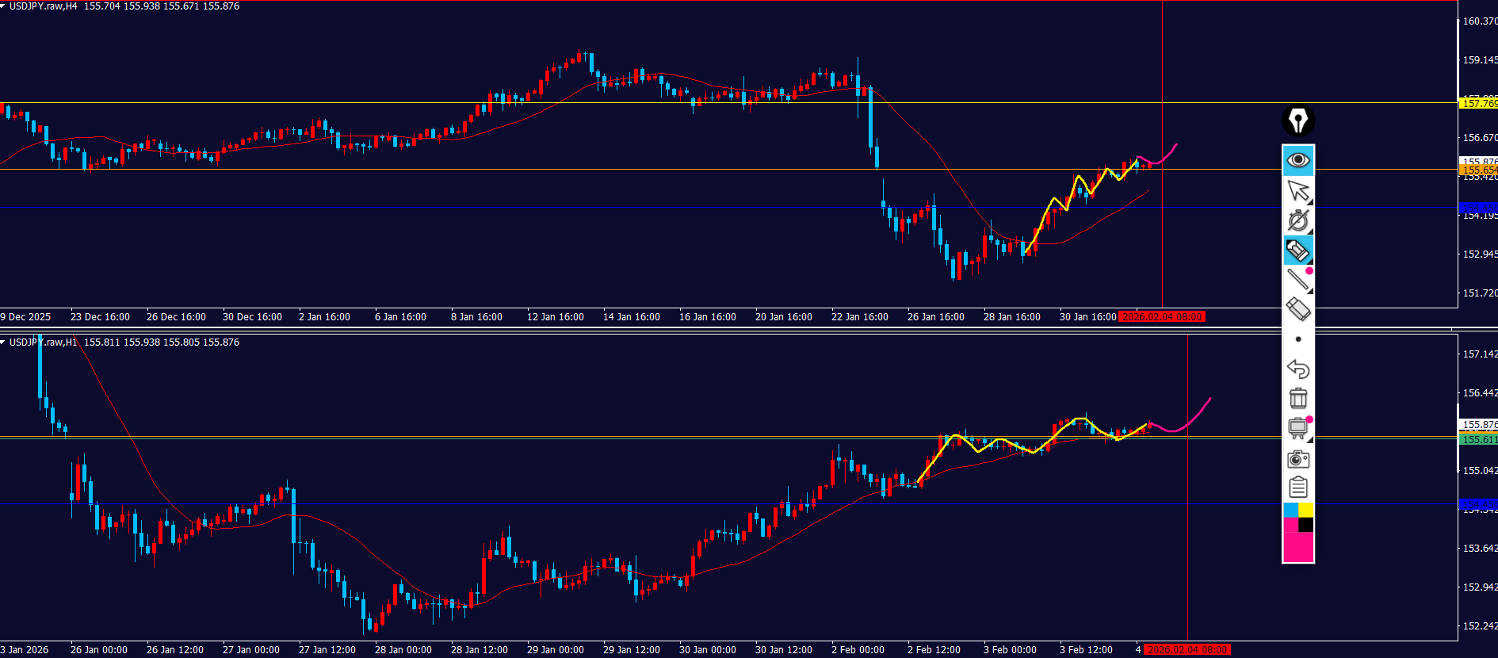This screenshot has width=1498, height=658.
Task: Pick the yellow color swatch
Action: tap(1305, 510)
